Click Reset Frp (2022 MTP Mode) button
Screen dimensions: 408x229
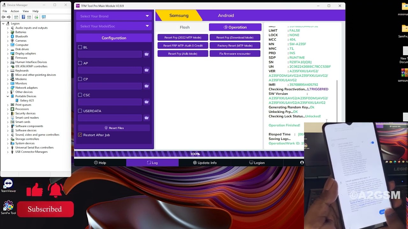pos(183,38)
